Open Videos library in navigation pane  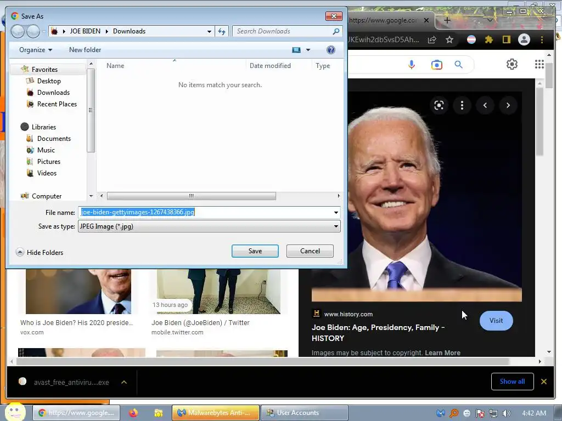pos(47,173)
